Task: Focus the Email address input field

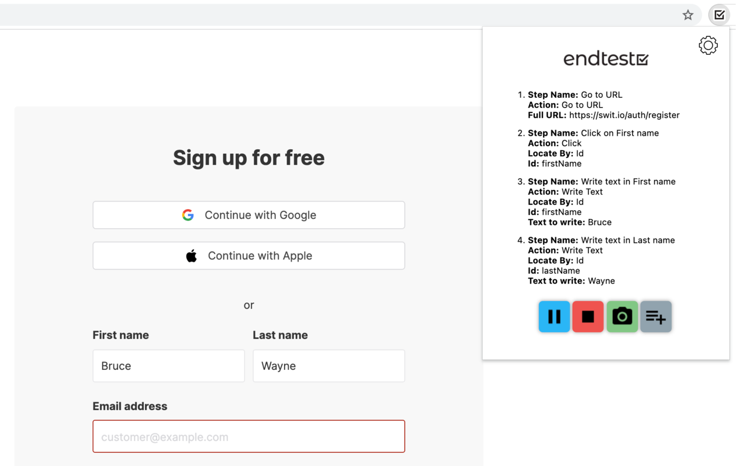Action: point(249,436)
